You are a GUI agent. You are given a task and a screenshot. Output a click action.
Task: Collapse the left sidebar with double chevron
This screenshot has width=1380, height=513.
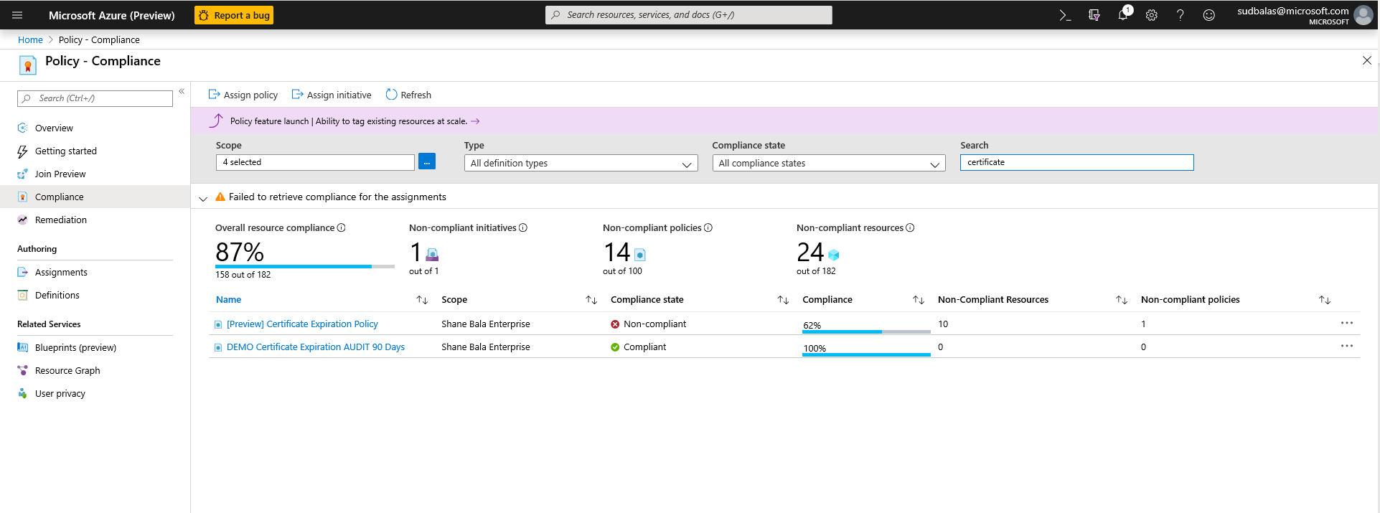(x=182, y=91)
